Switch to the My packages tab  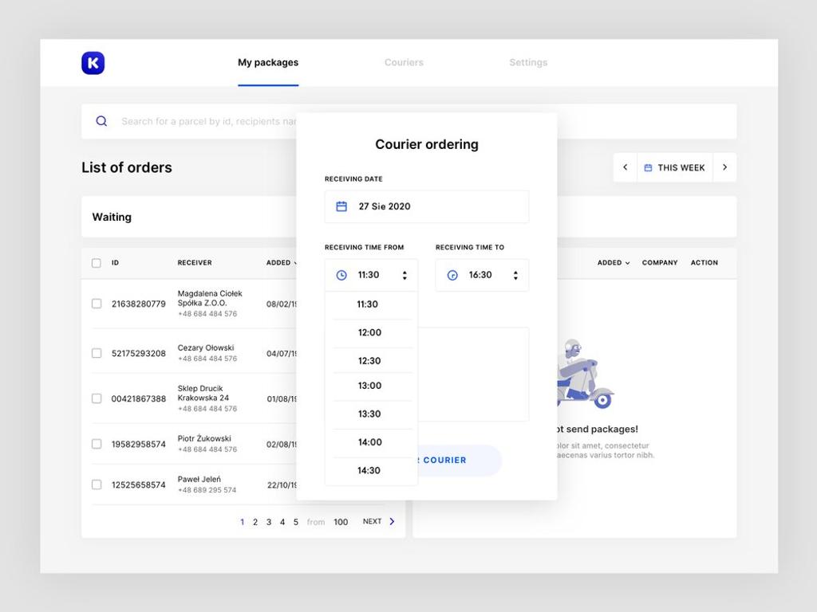[268, 62]
